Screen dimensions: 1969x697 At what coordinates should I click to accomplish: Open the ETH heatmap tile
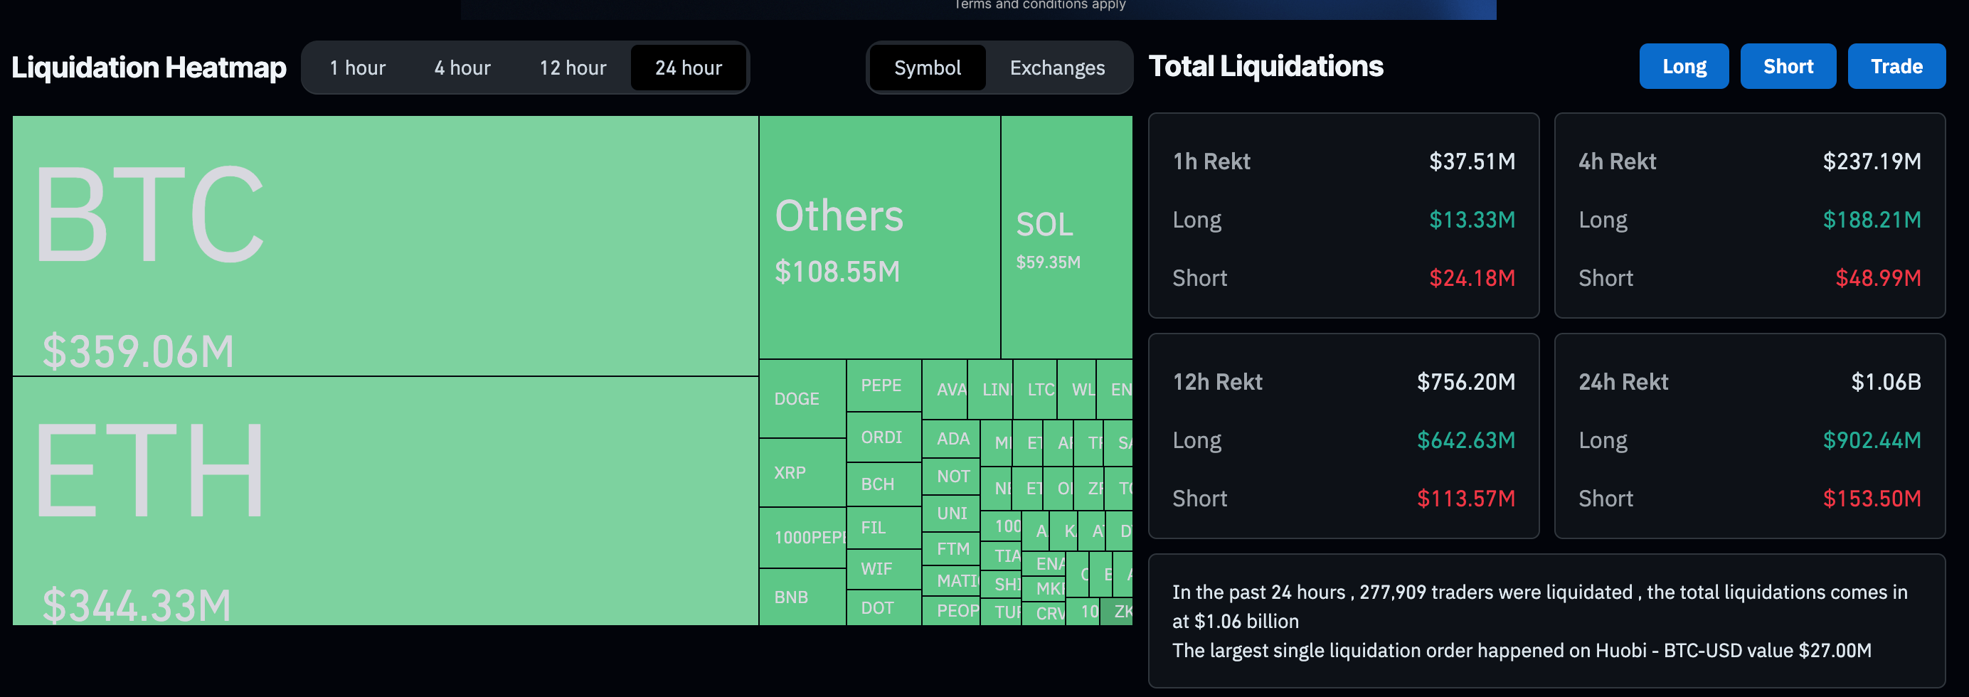[386, 501]
